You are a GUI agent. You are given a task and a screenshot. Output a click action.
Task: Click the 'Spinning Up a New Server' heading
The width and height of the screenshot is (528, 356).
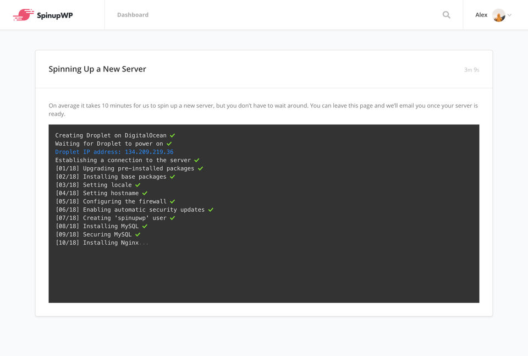[x=97, y=69]
